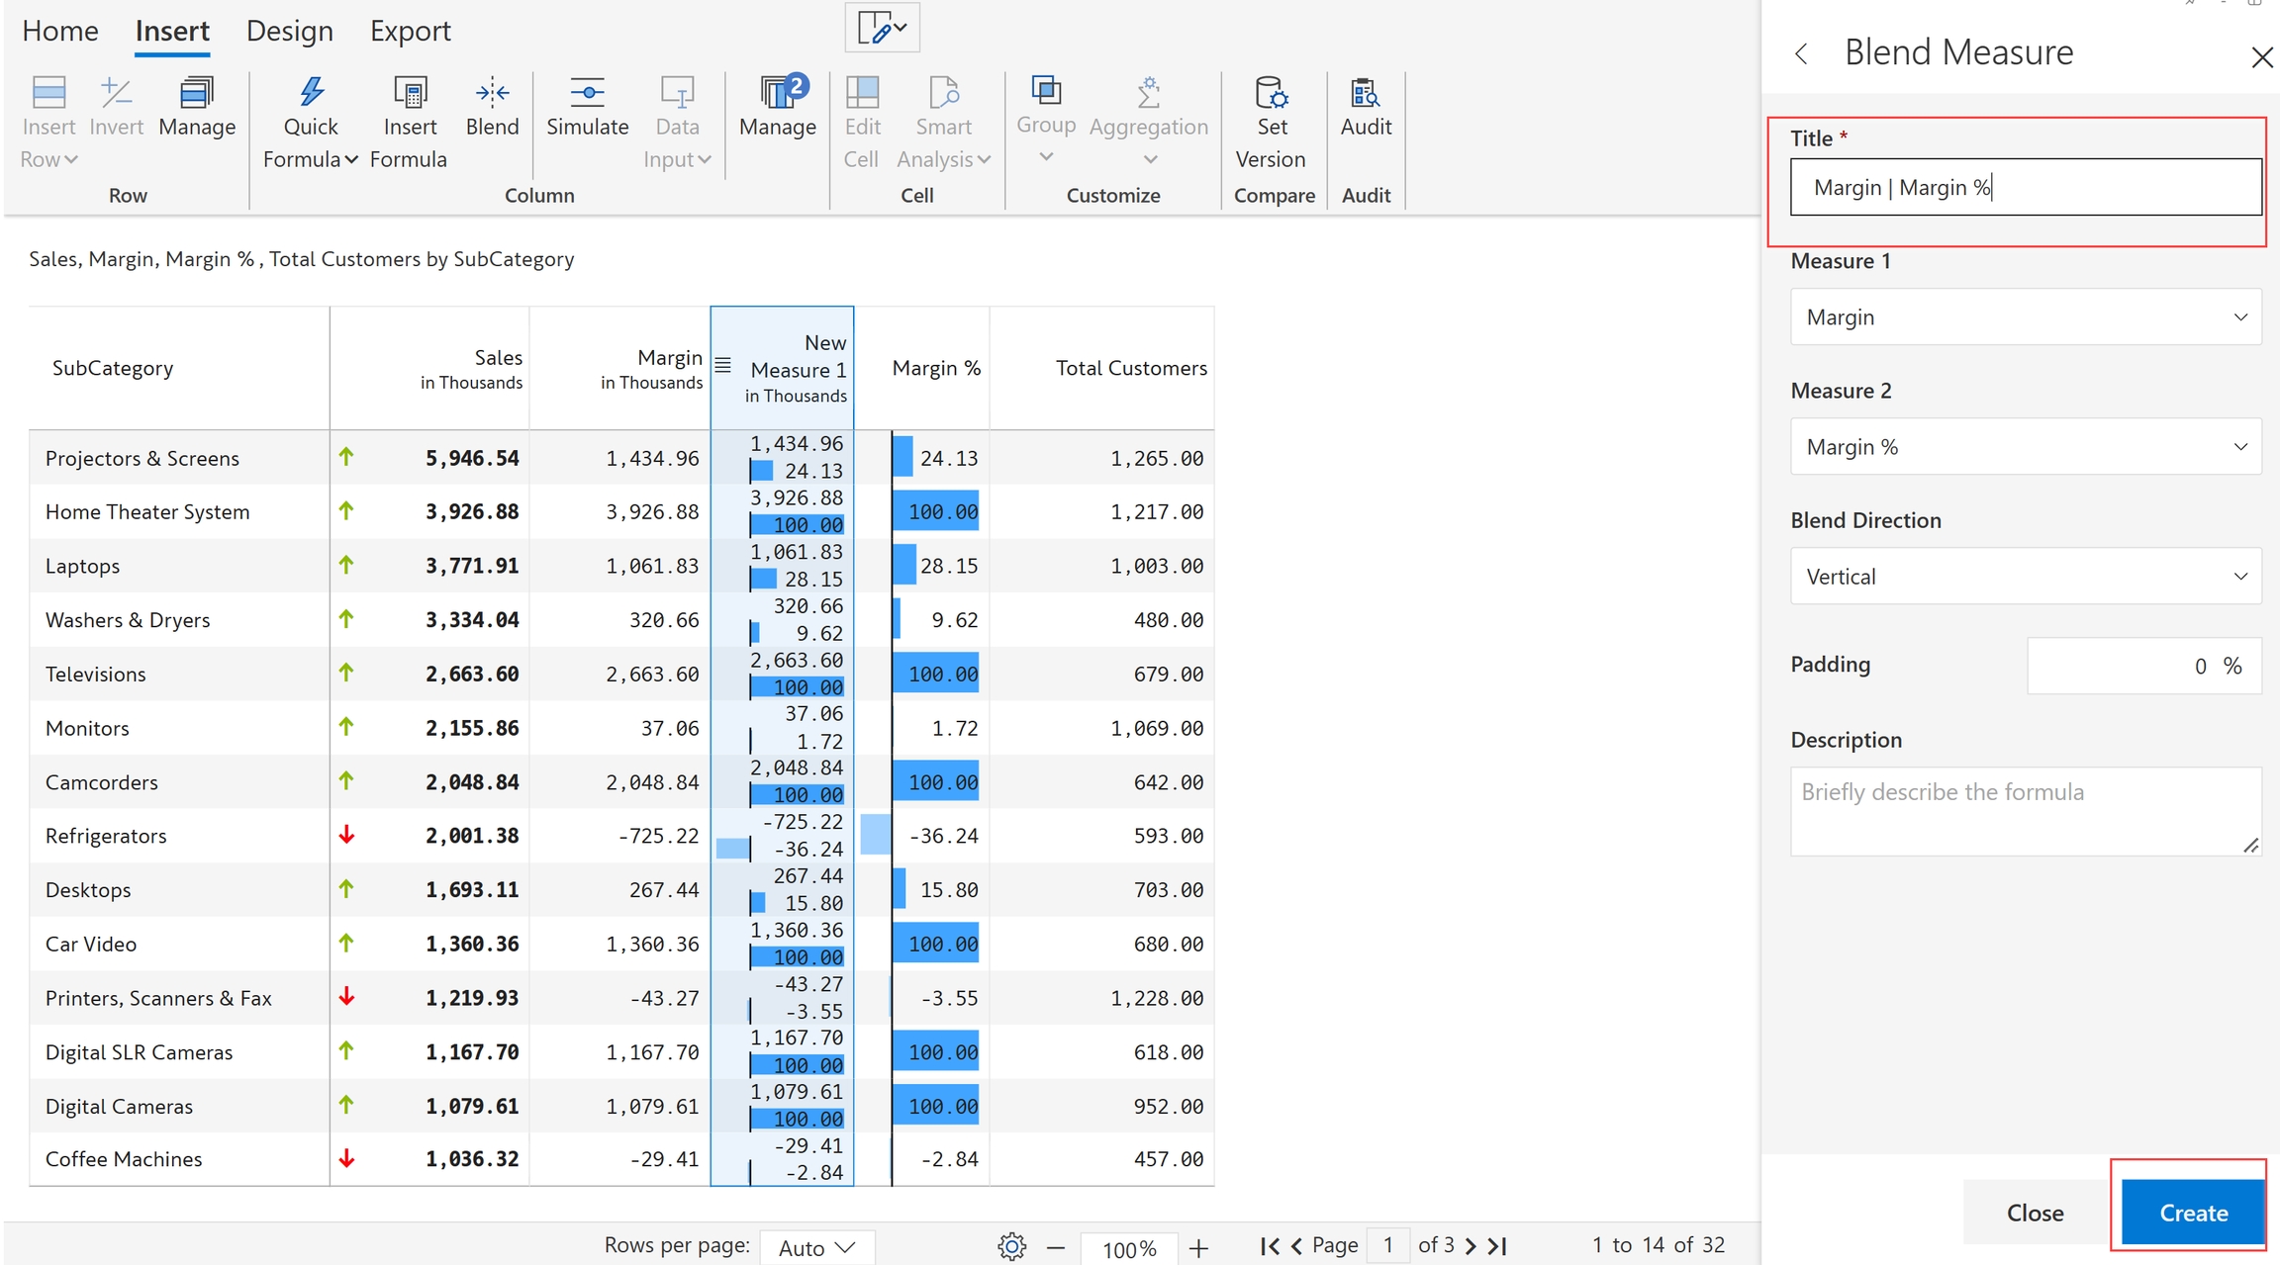Switch to the Design tab
Image resolution: width=2280 pixels, height=1265 pixels.
pyautogui.click(x=289, y=31)
